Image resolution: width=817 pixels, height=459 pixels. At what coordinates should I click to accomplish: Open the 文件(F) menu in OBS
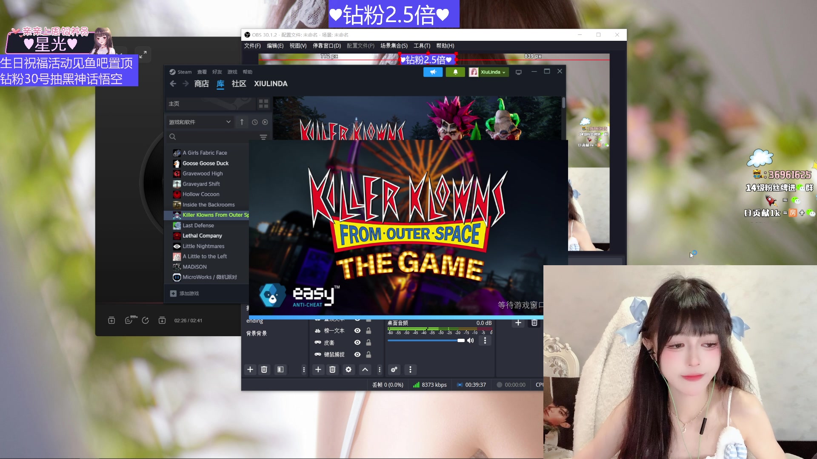click(x=252, y=46)
